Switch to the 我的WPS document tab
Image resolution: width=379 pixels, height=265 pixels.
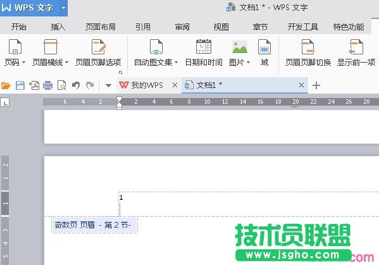point(147,85)
